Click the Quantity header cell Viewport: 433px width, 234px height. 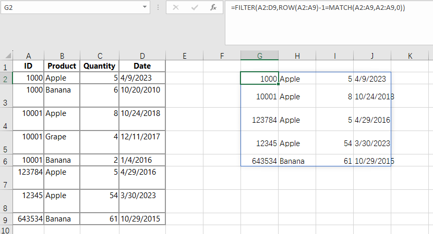coord(100,66)
